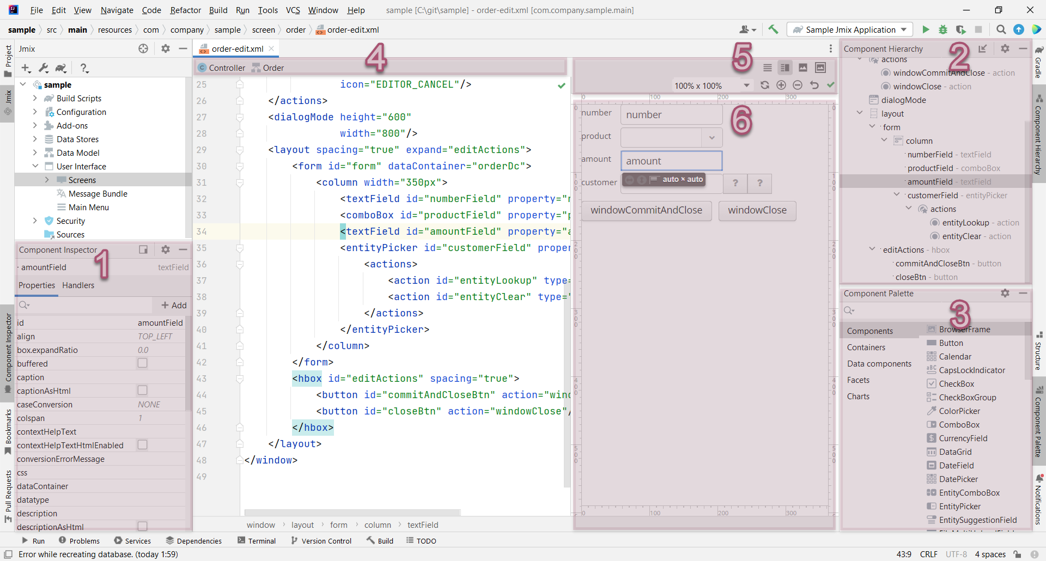Click the Debug bug icon in toolbar
This screenshot has width=1046, height=561.
(943, 29)
